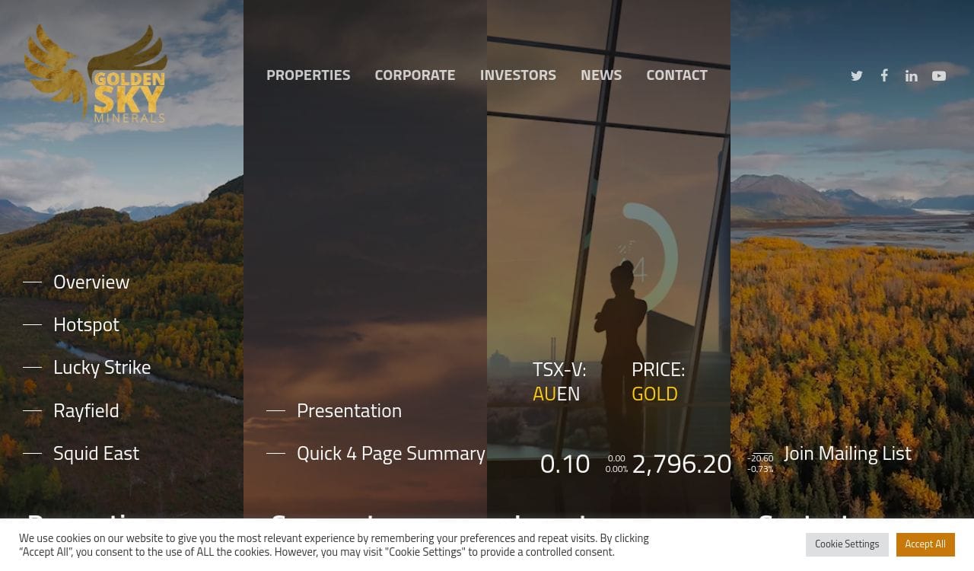This screenshot has height=571, width=974.
Task: Open the Hotspot property link
Action: point(86,324)
